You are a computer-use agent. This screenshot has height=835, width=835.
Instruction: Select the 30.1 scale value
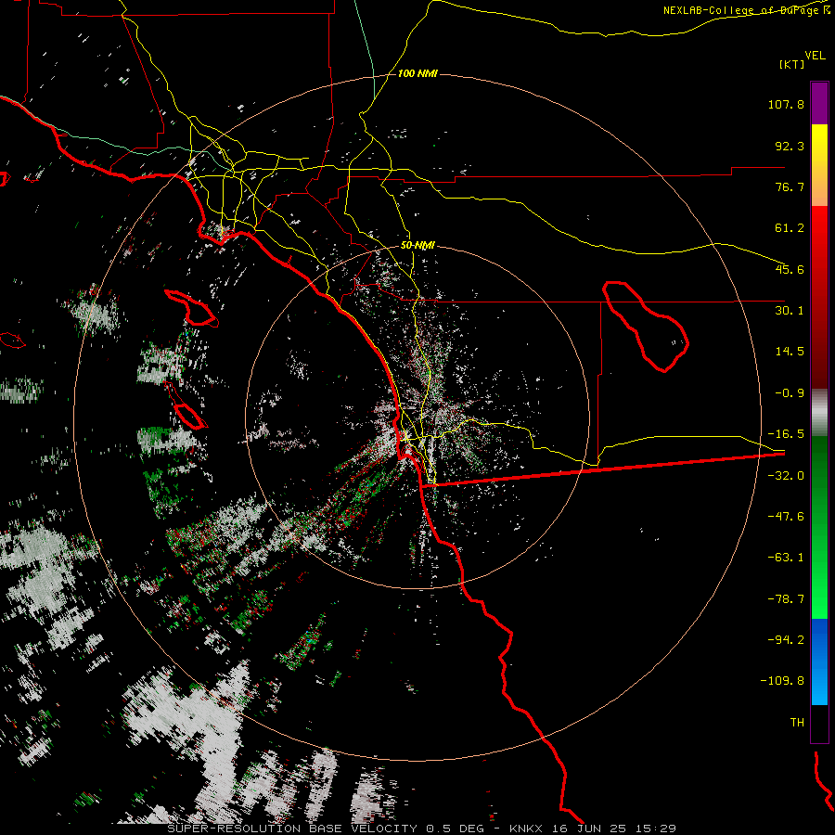(790, 311)
